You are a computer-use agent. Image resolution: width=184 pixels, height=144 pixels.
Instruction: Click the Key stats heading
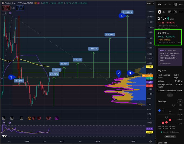click(x=162, y=71)
